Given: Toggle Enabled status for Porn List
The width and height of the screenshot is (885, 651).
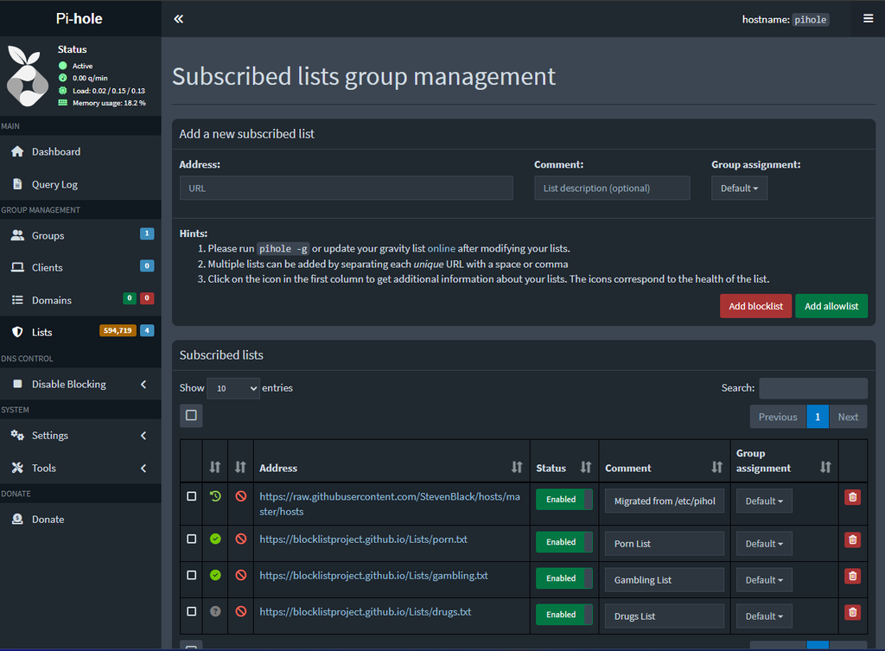Looking at the screenshot, I should pos(563,542).
